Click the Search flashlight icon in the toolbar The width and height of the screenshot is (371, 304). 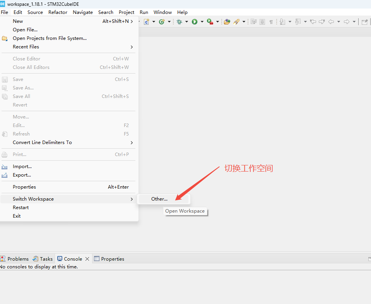click(x=236, y=22)
